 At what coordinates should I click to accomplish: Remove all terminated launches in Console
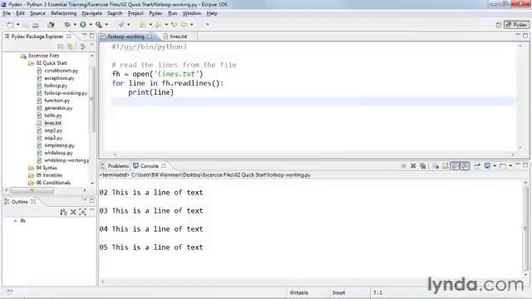(423, 166)
